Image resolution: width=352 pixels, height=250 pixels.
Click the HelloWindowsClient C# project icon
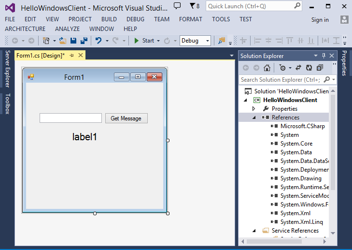pos(257,100)
